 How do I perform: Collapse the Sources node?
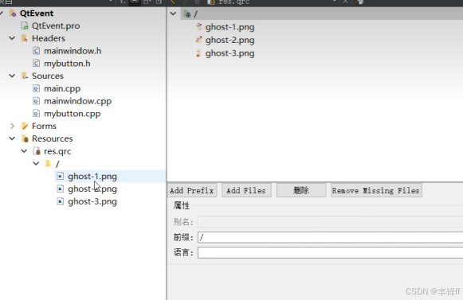tap(12, 76)
